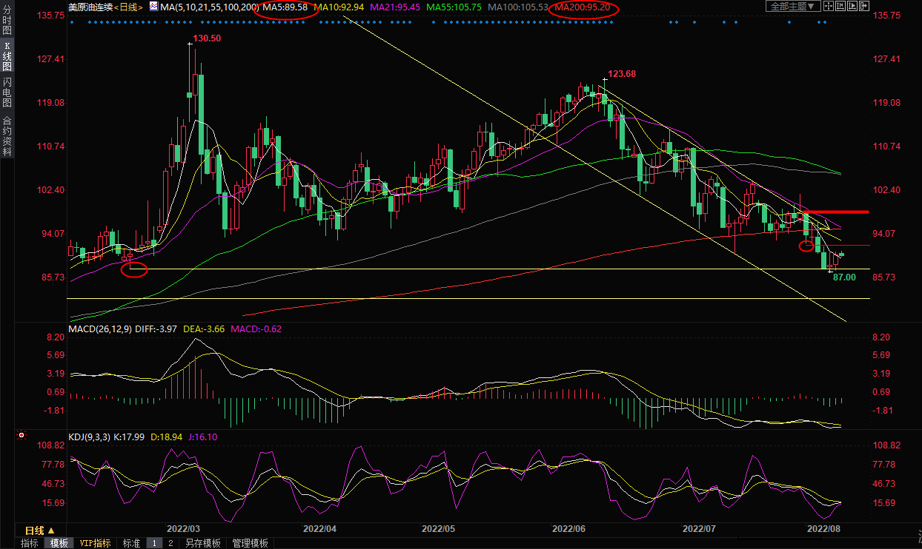Select the 模板 bottom tab
Viewport: 922px width, 549px height.
click(59, 543)
